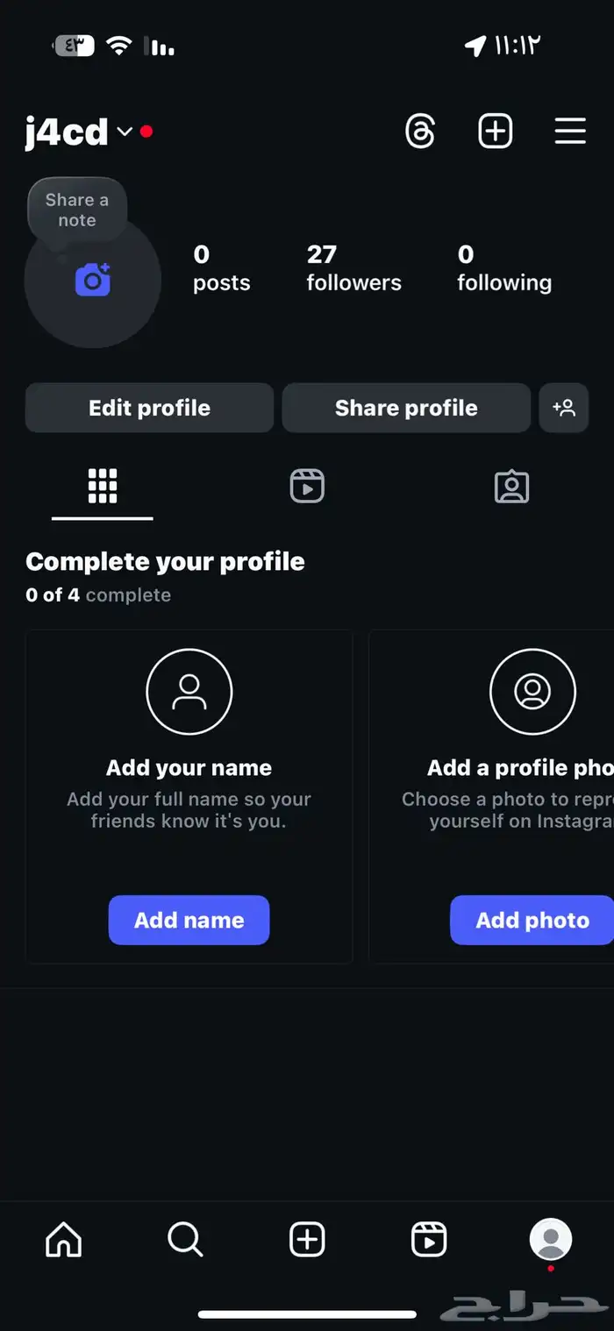The width and height of the screenshot is (614, 1331).
Task: Click the Share profile button
Action: [406, 408]
